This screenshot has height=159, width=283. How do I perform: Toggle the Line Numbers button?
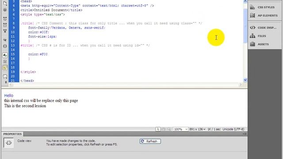click(x=5, y=55)
